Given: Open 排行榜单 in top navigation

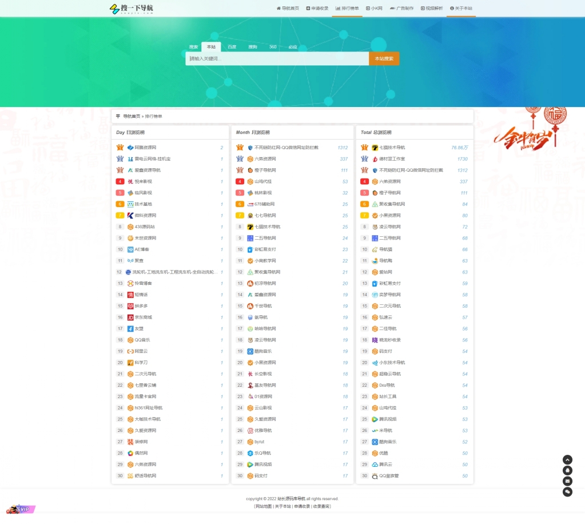Looking at the screenshot, I should click(347, 9).
